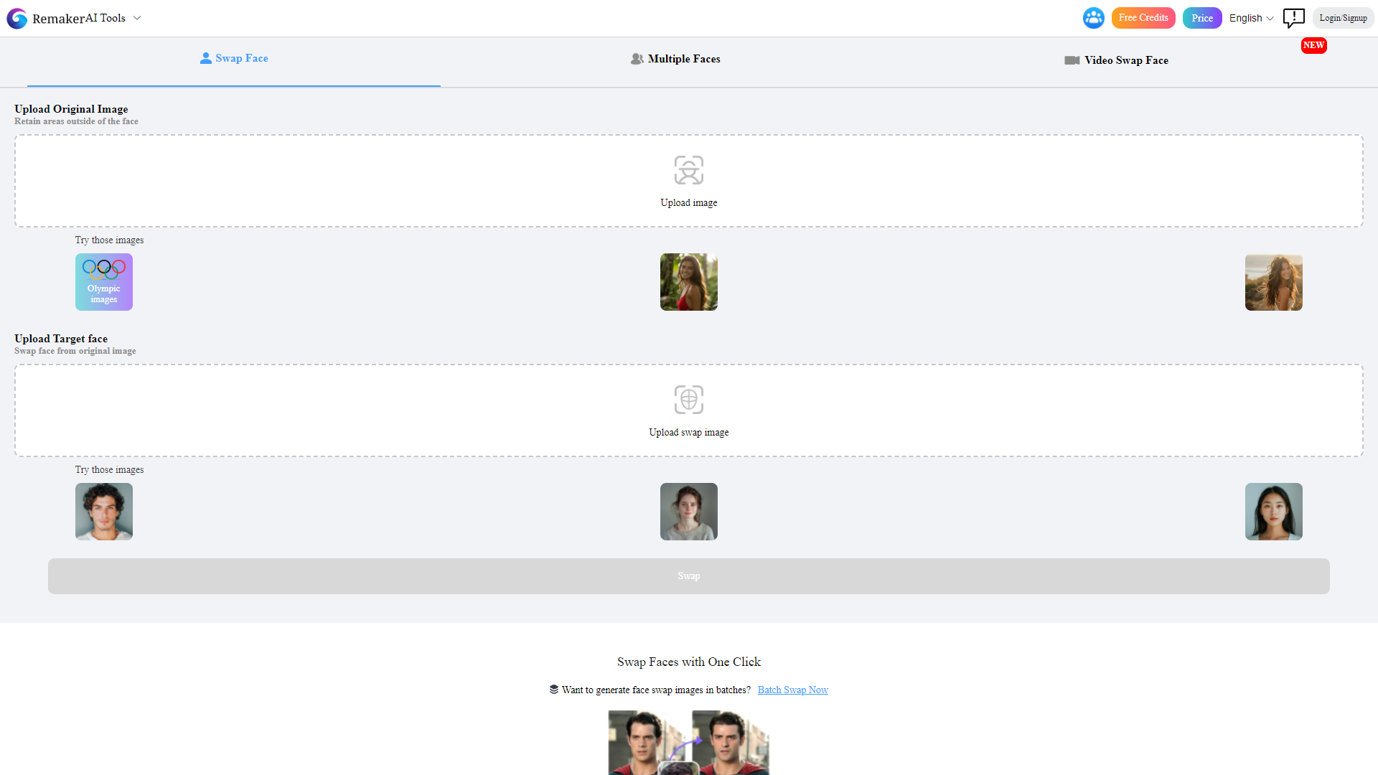Open the Login/Signup button
Viewport: 1378px width, 775px height.
pyautogui.click(x=1342, y=18)
